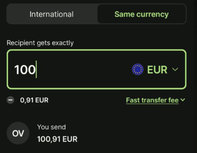
Task: Click empty space inside amount field
Action: pyautogui.click(x=84, y=69)
